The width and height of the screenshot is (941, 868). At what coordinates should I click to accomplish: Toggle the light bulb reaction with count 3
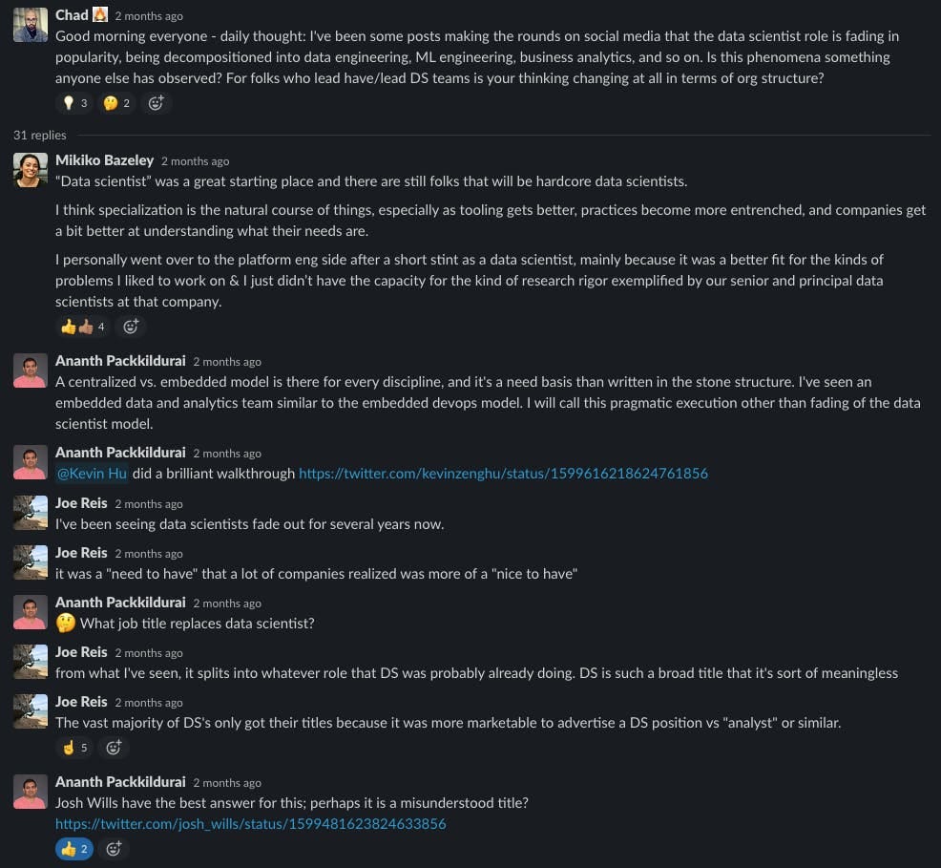pos(75,103)
